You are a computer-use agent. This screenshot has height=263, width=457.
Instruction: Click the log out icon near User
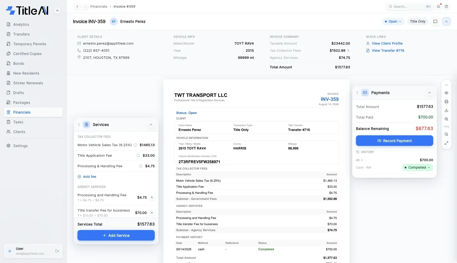pos(57,251)
